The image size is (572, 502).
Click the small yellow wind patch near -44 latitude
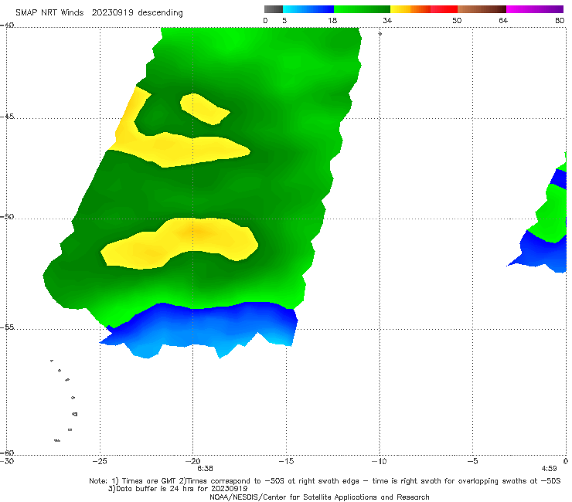[204, 109]
